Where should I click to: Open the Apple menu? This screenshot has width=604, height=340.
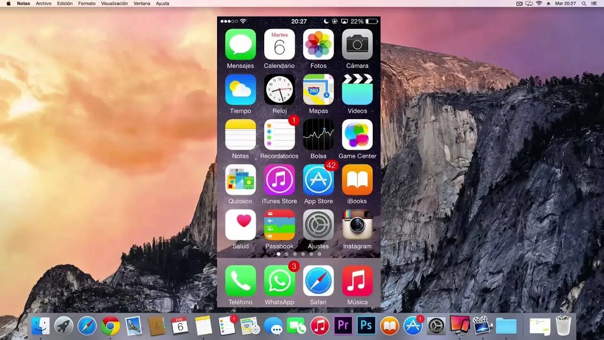pyautogui.click(x=8, y=3)
